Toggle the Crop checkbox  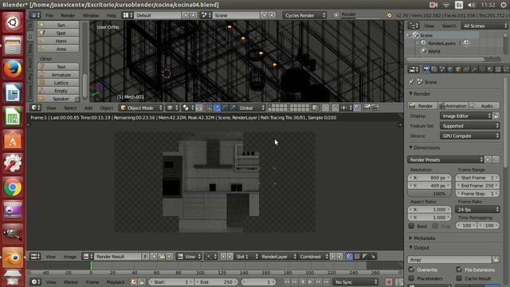(x=435, y=226)
